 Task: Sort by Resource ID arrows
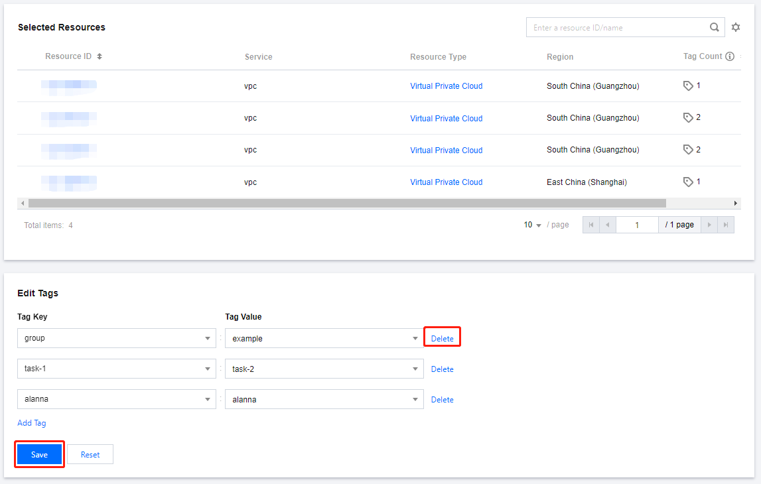pos(100,57)
